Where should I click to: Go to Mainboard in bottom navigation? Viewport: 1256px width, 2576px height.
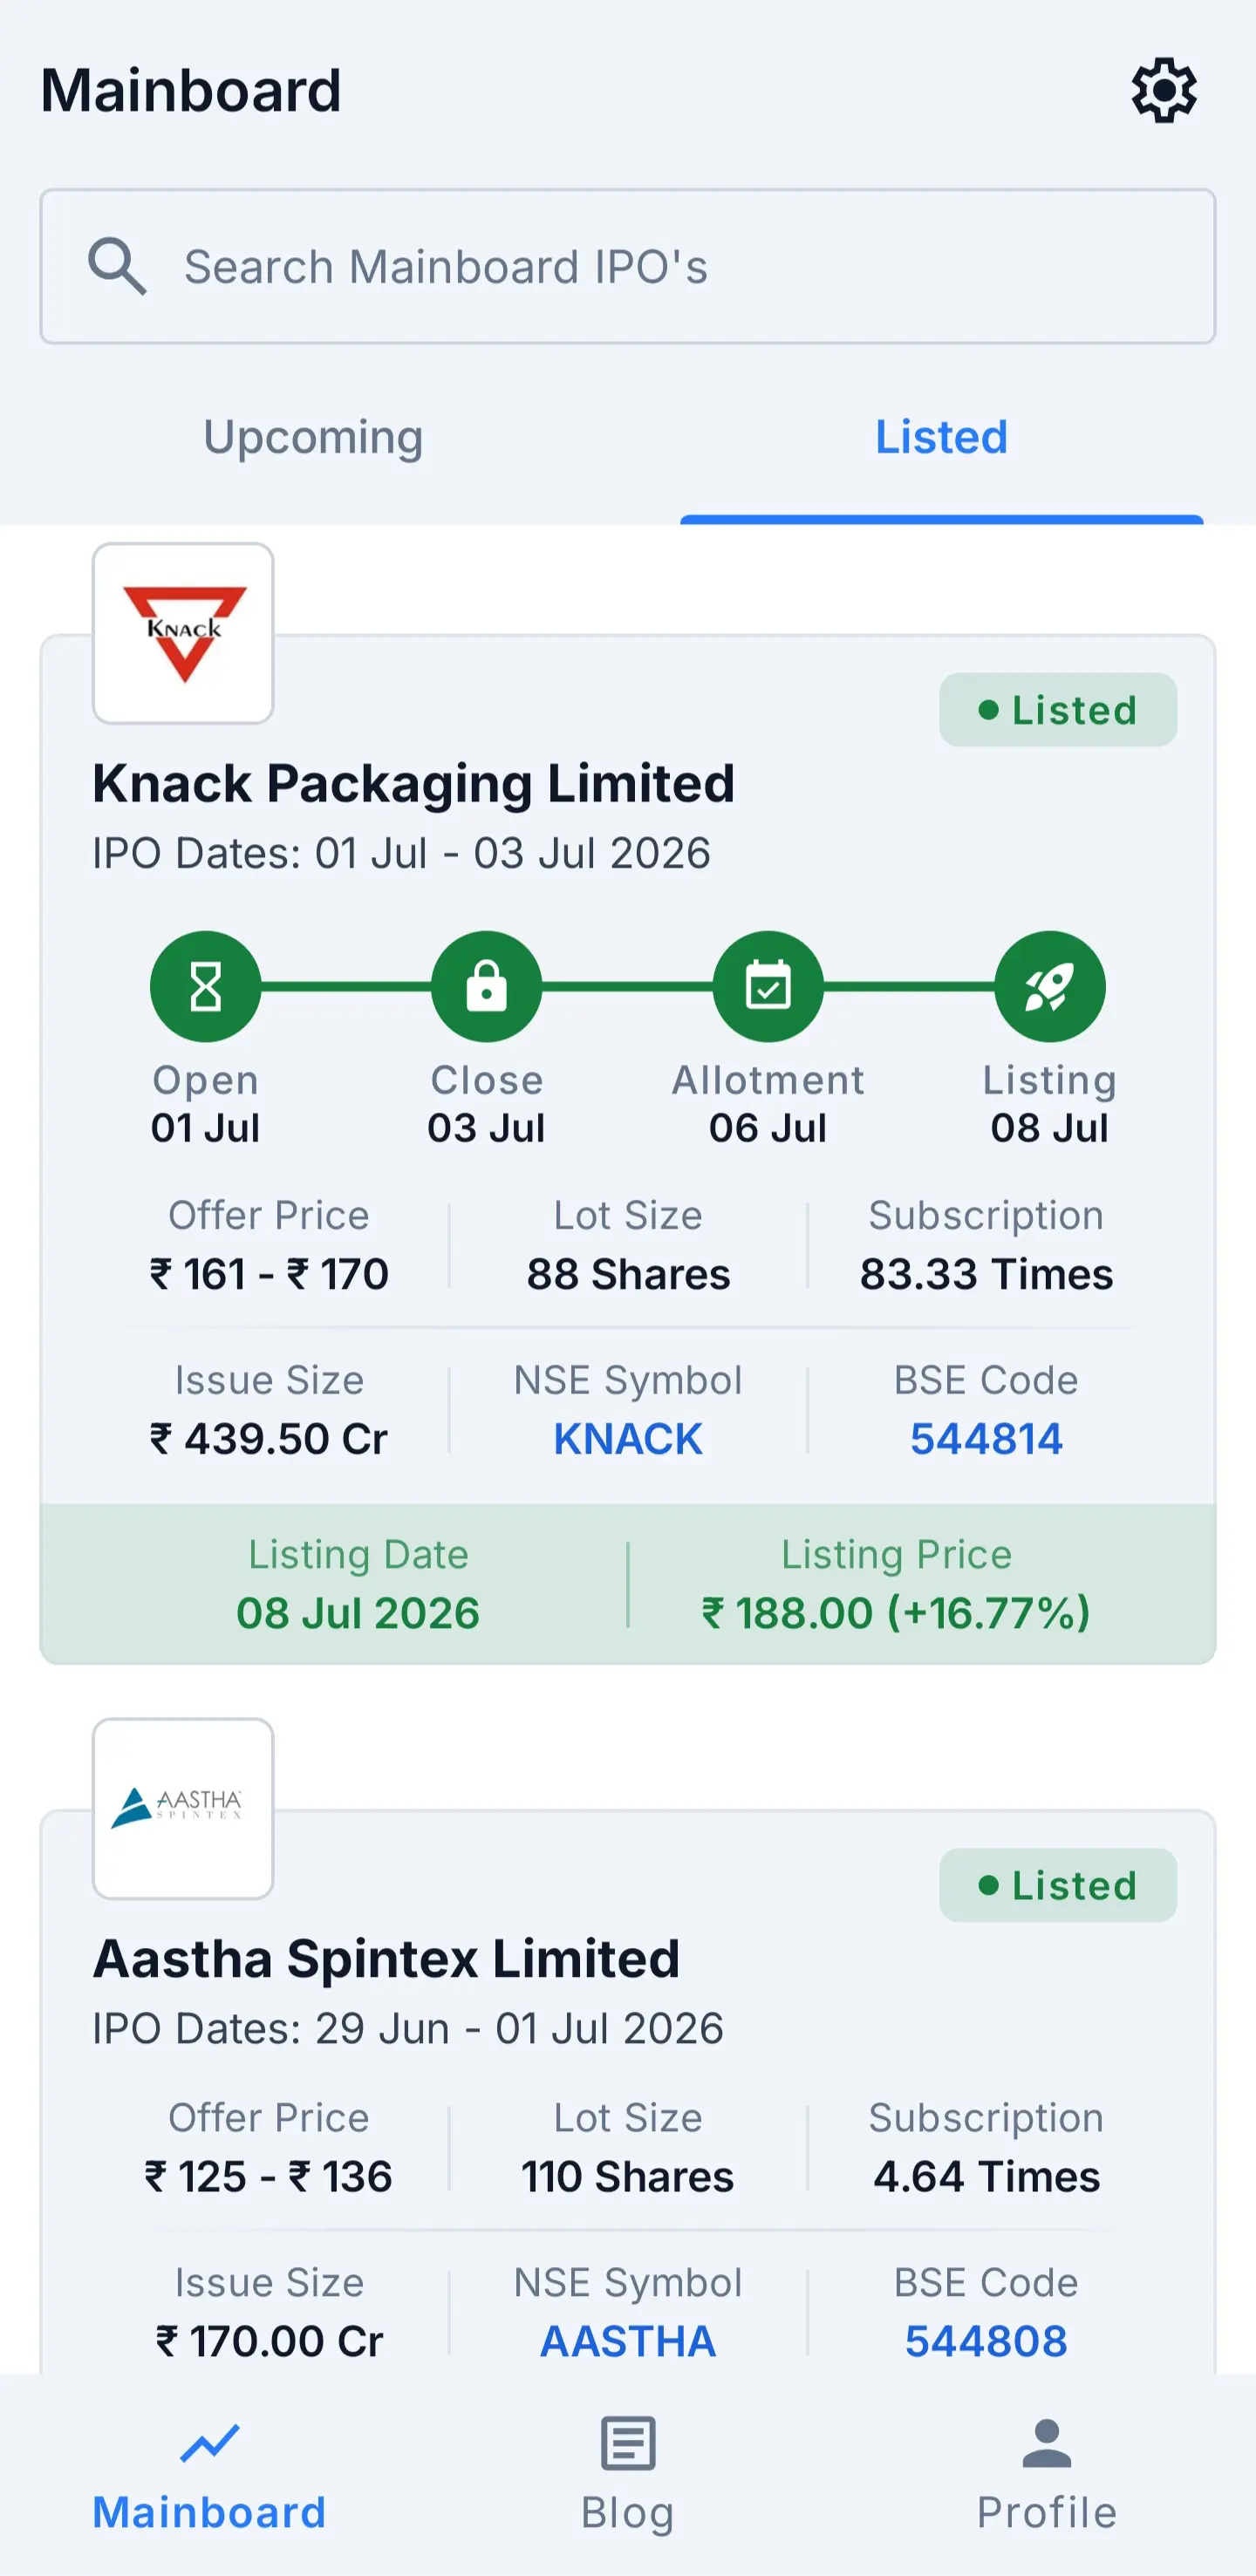click(209, 2476)
